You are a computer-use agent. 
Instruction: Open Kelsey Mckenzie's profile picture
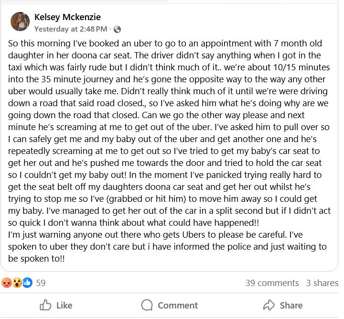20,22
